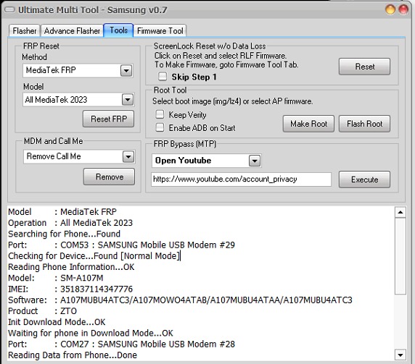Enable the Enabe ADB on Start checkbox
415x364 pixels.
[160, 127]
